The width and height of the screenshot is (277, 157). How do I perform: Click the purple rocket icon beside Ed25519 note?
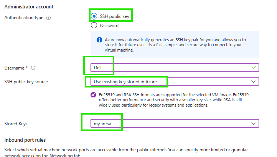pyautogui.click(x=94, y=95)
